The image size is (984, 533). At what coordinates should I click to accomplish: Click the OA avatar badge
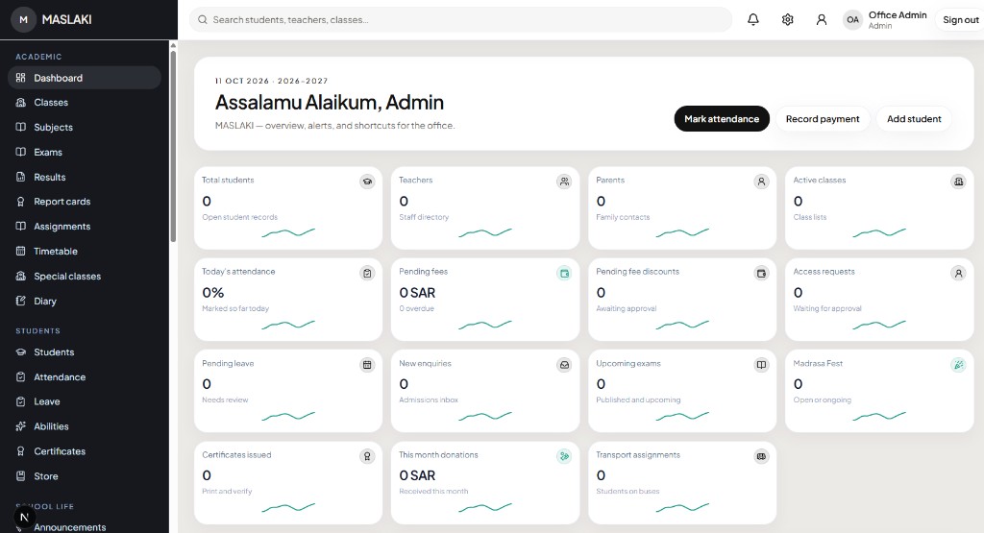(853, 19)
